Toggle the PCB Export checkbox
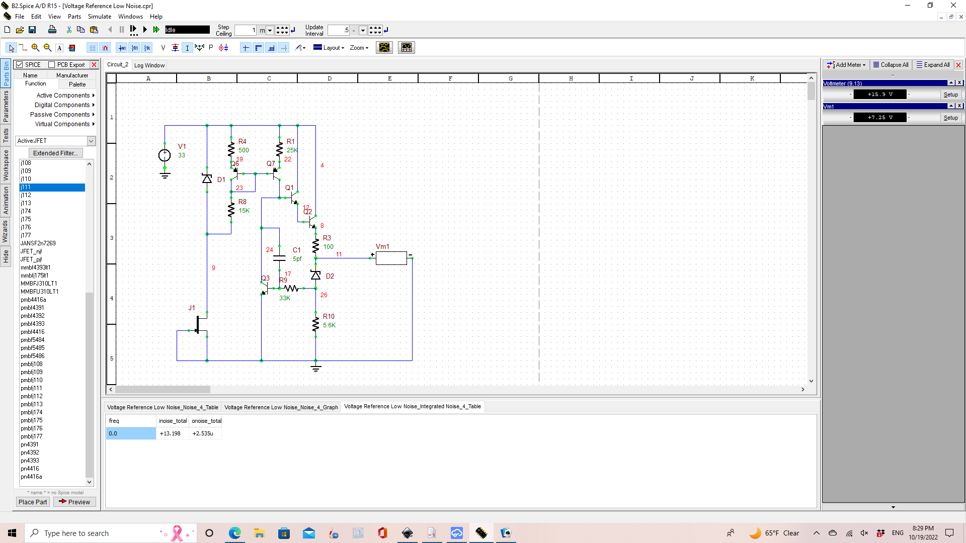 click(x=51, y=65)
